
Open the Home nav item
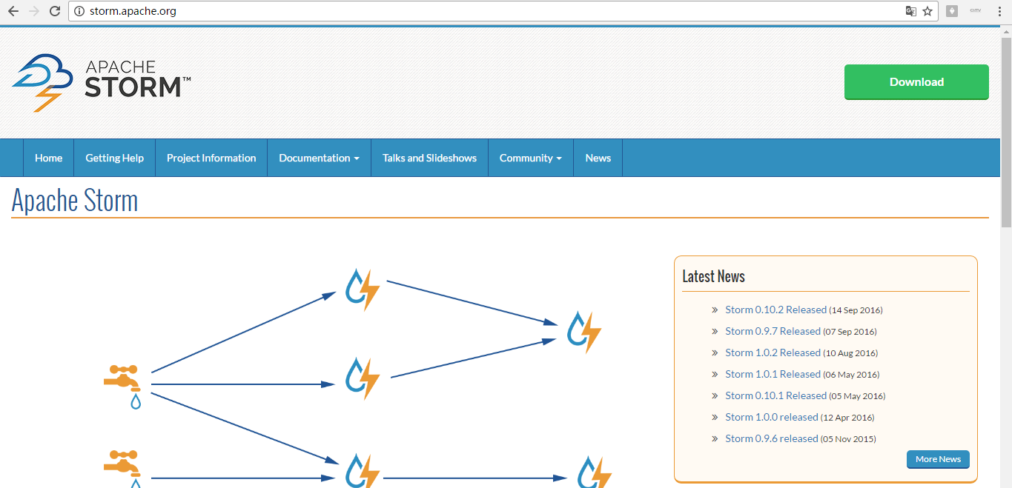[48, 158]
